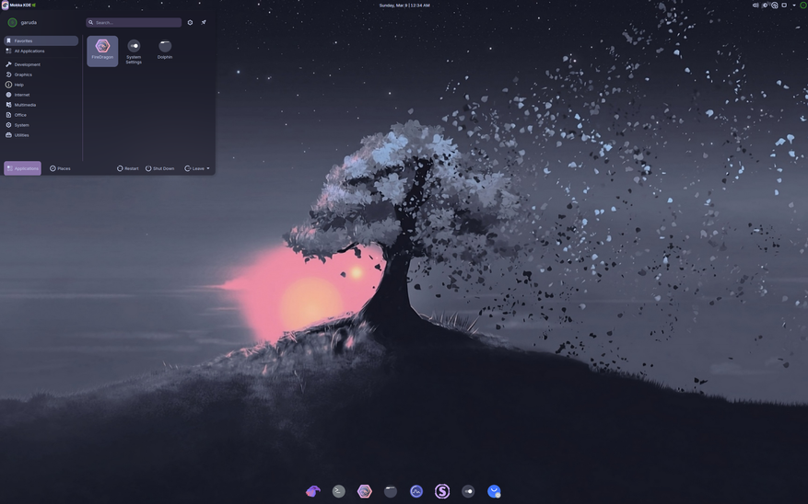
Task: Launch Dolphin from the Favorites grid
Action: (165, 51)
